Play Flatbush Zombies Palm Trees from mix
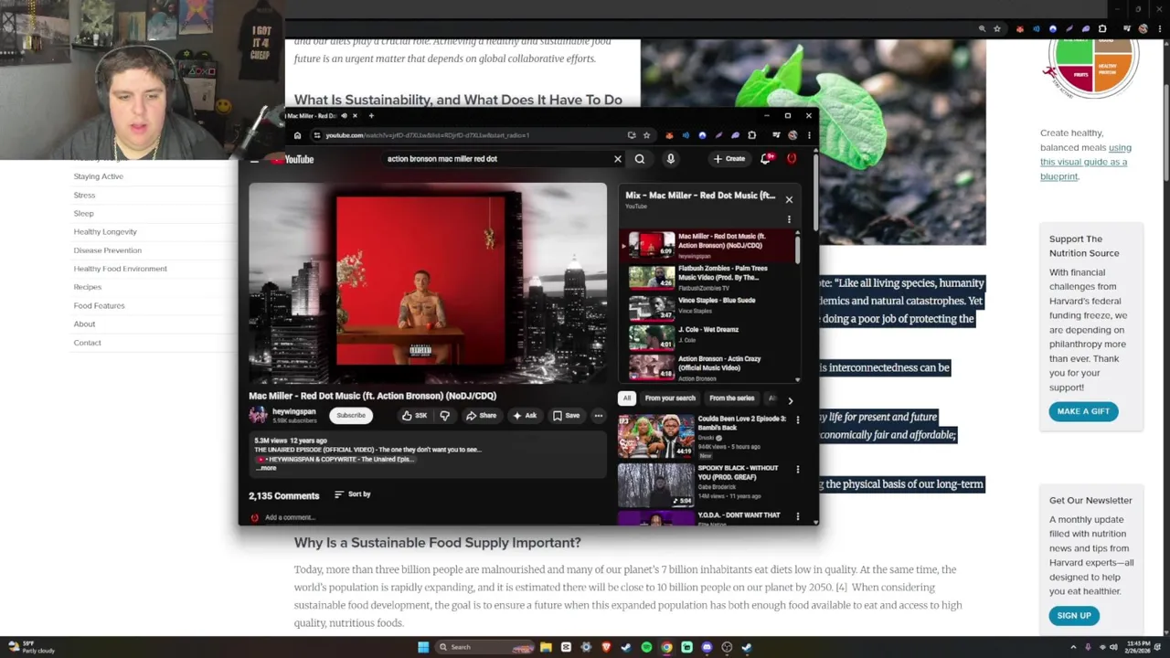Viewport: 1170px width, 658px height. point(708,277)
